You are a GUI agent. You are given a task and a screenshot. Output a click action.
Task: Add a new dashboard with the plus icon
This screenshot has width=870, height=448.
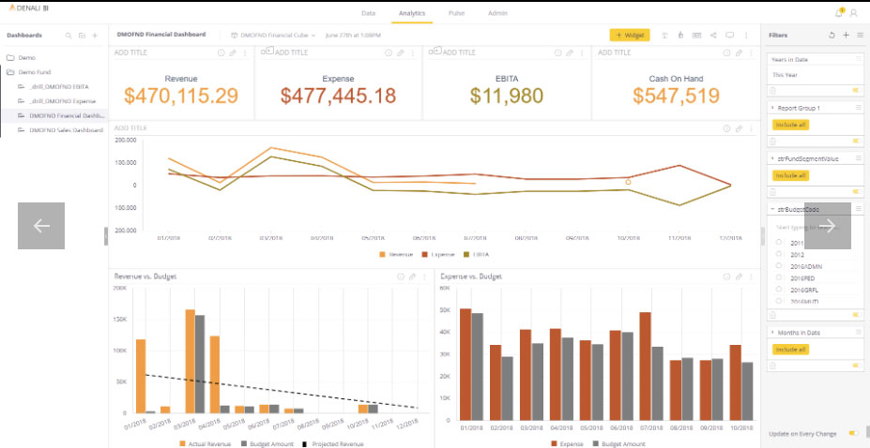pyautogui.click(x=95, y=36)
